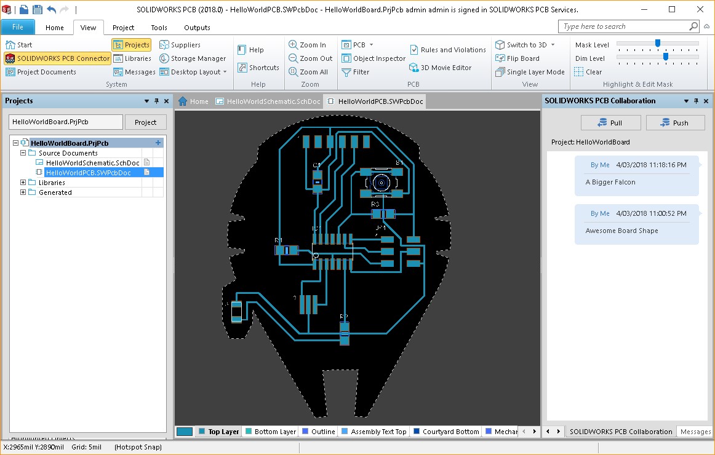Select the Bottom Layer tab
The height and width of the screenshot is (455, 715).
click(x=271, y=431)
